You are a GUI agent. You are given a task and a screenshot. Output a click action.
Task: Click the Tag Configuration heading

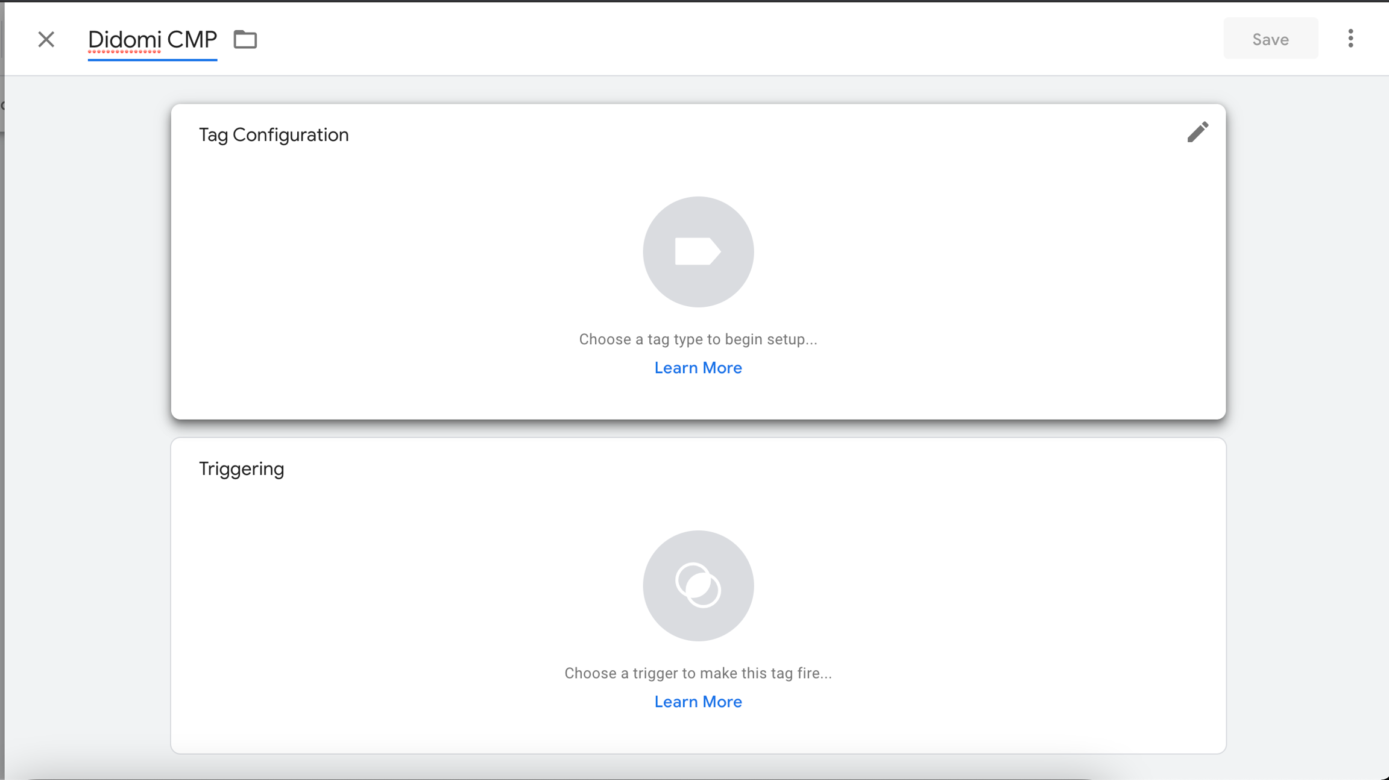pos(274,134)
